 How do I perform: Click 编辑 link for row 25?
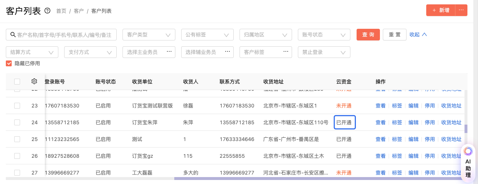point(413,139)
